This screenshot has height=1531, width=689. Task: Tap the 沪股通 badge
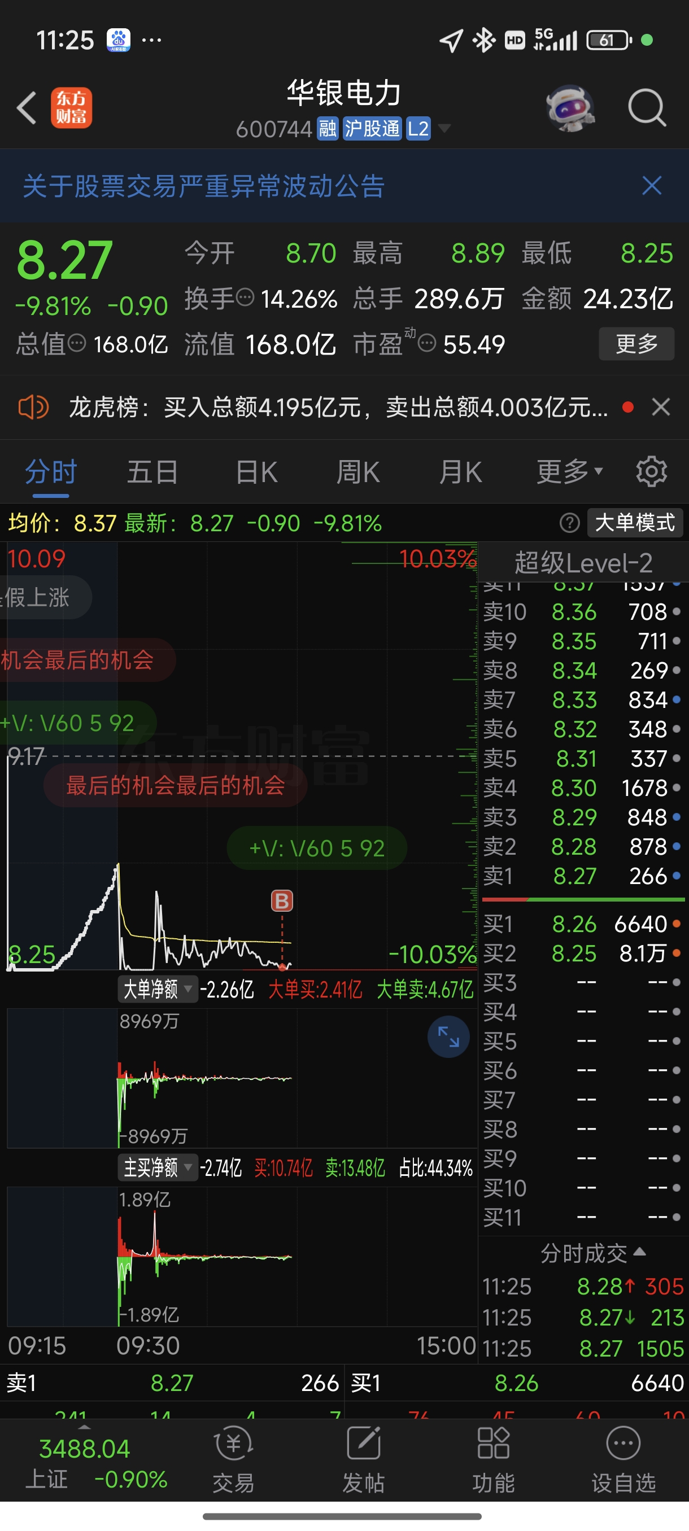click(x=372, y=128)
